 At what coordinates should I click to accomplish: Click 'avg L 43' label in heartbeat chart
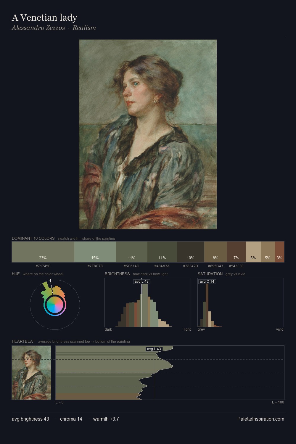pyautogui.click(x=154, y=349)
